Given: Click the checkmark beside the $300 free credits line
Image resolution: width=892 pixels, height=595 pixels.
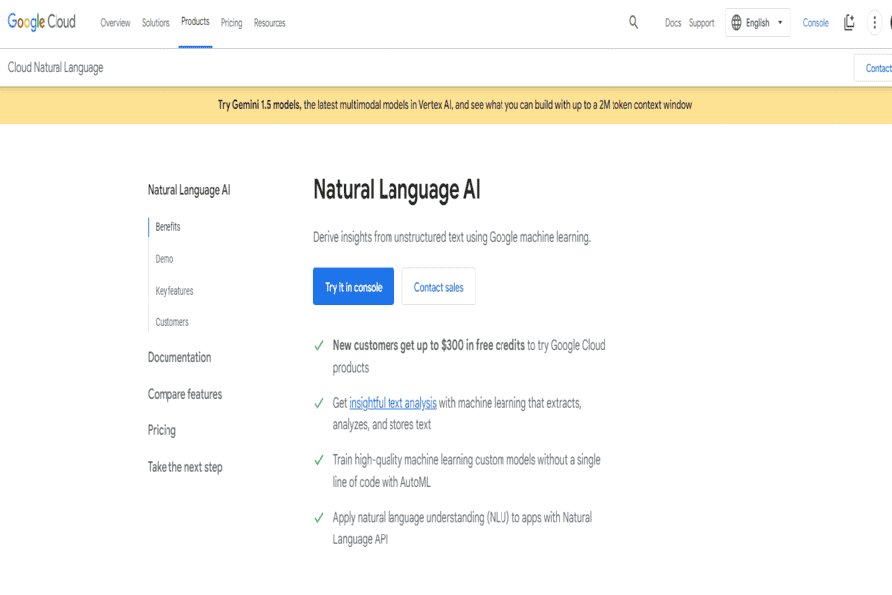Looking at the screenshot, I should 319,346.
